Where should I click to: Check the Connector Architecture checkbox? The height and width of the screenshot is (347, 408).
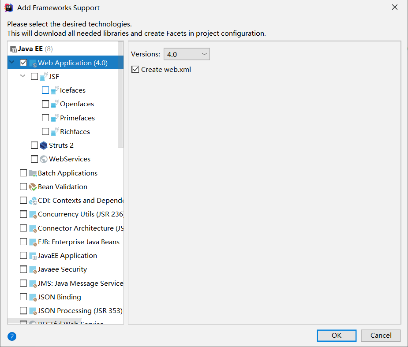pos(23,228)
